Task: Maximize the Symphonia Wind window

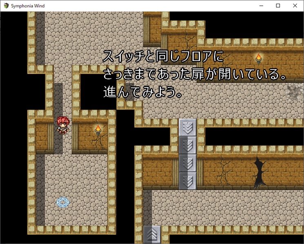Action: 278,6
